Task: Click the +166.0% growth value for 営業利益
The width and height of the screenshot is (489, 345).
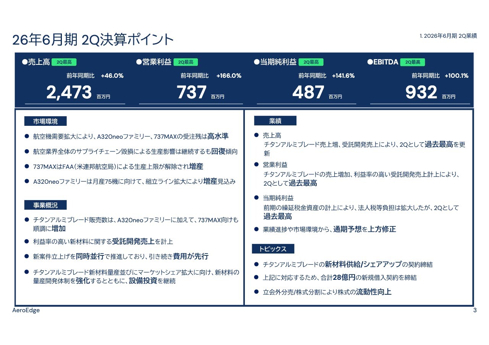Action: click(x=229, y=75)
